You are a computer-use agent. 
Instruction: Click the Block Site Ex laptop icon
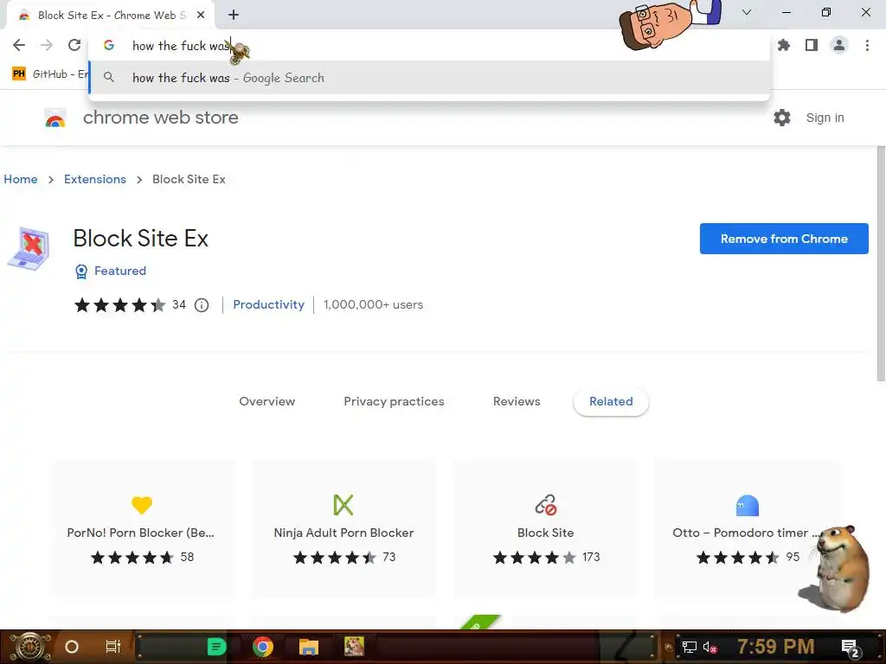coord(29,249)
